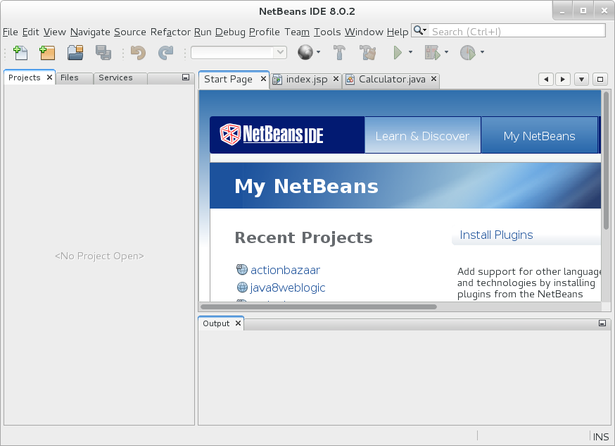Click the New Project toolbar icon
615x446 pixels.
tap(47, 52)
